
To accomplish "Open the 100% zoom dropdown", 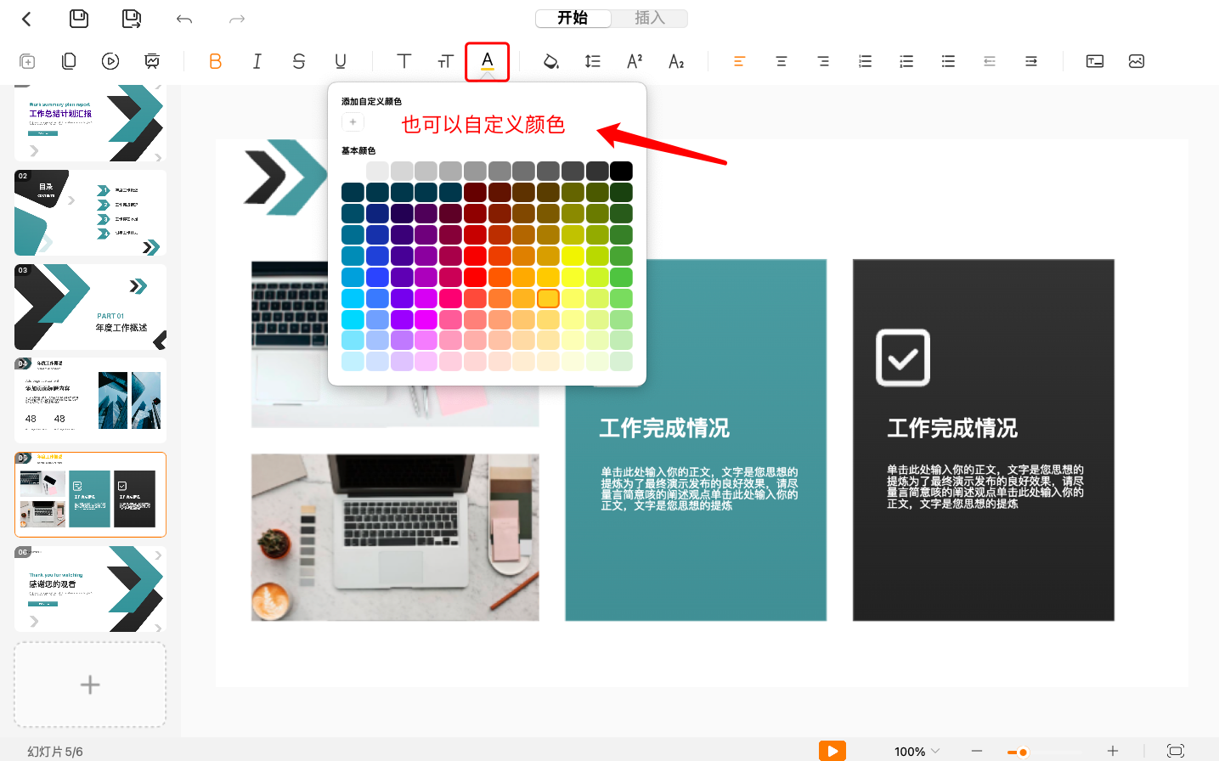I will point(917,752).
